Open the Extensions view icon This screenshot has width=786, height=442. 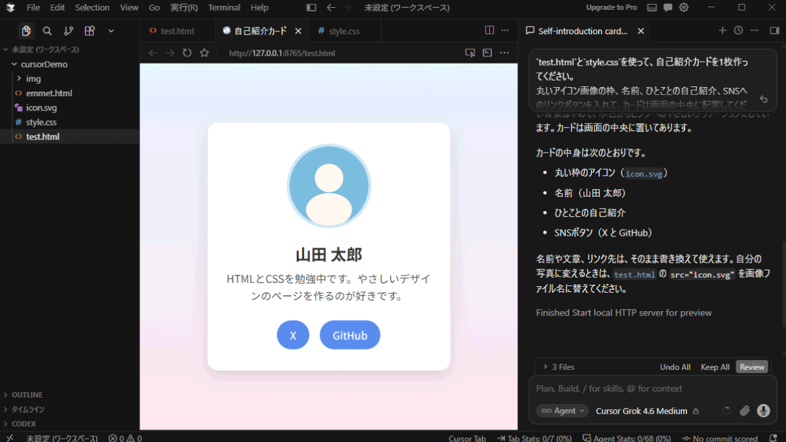point(90,31)
